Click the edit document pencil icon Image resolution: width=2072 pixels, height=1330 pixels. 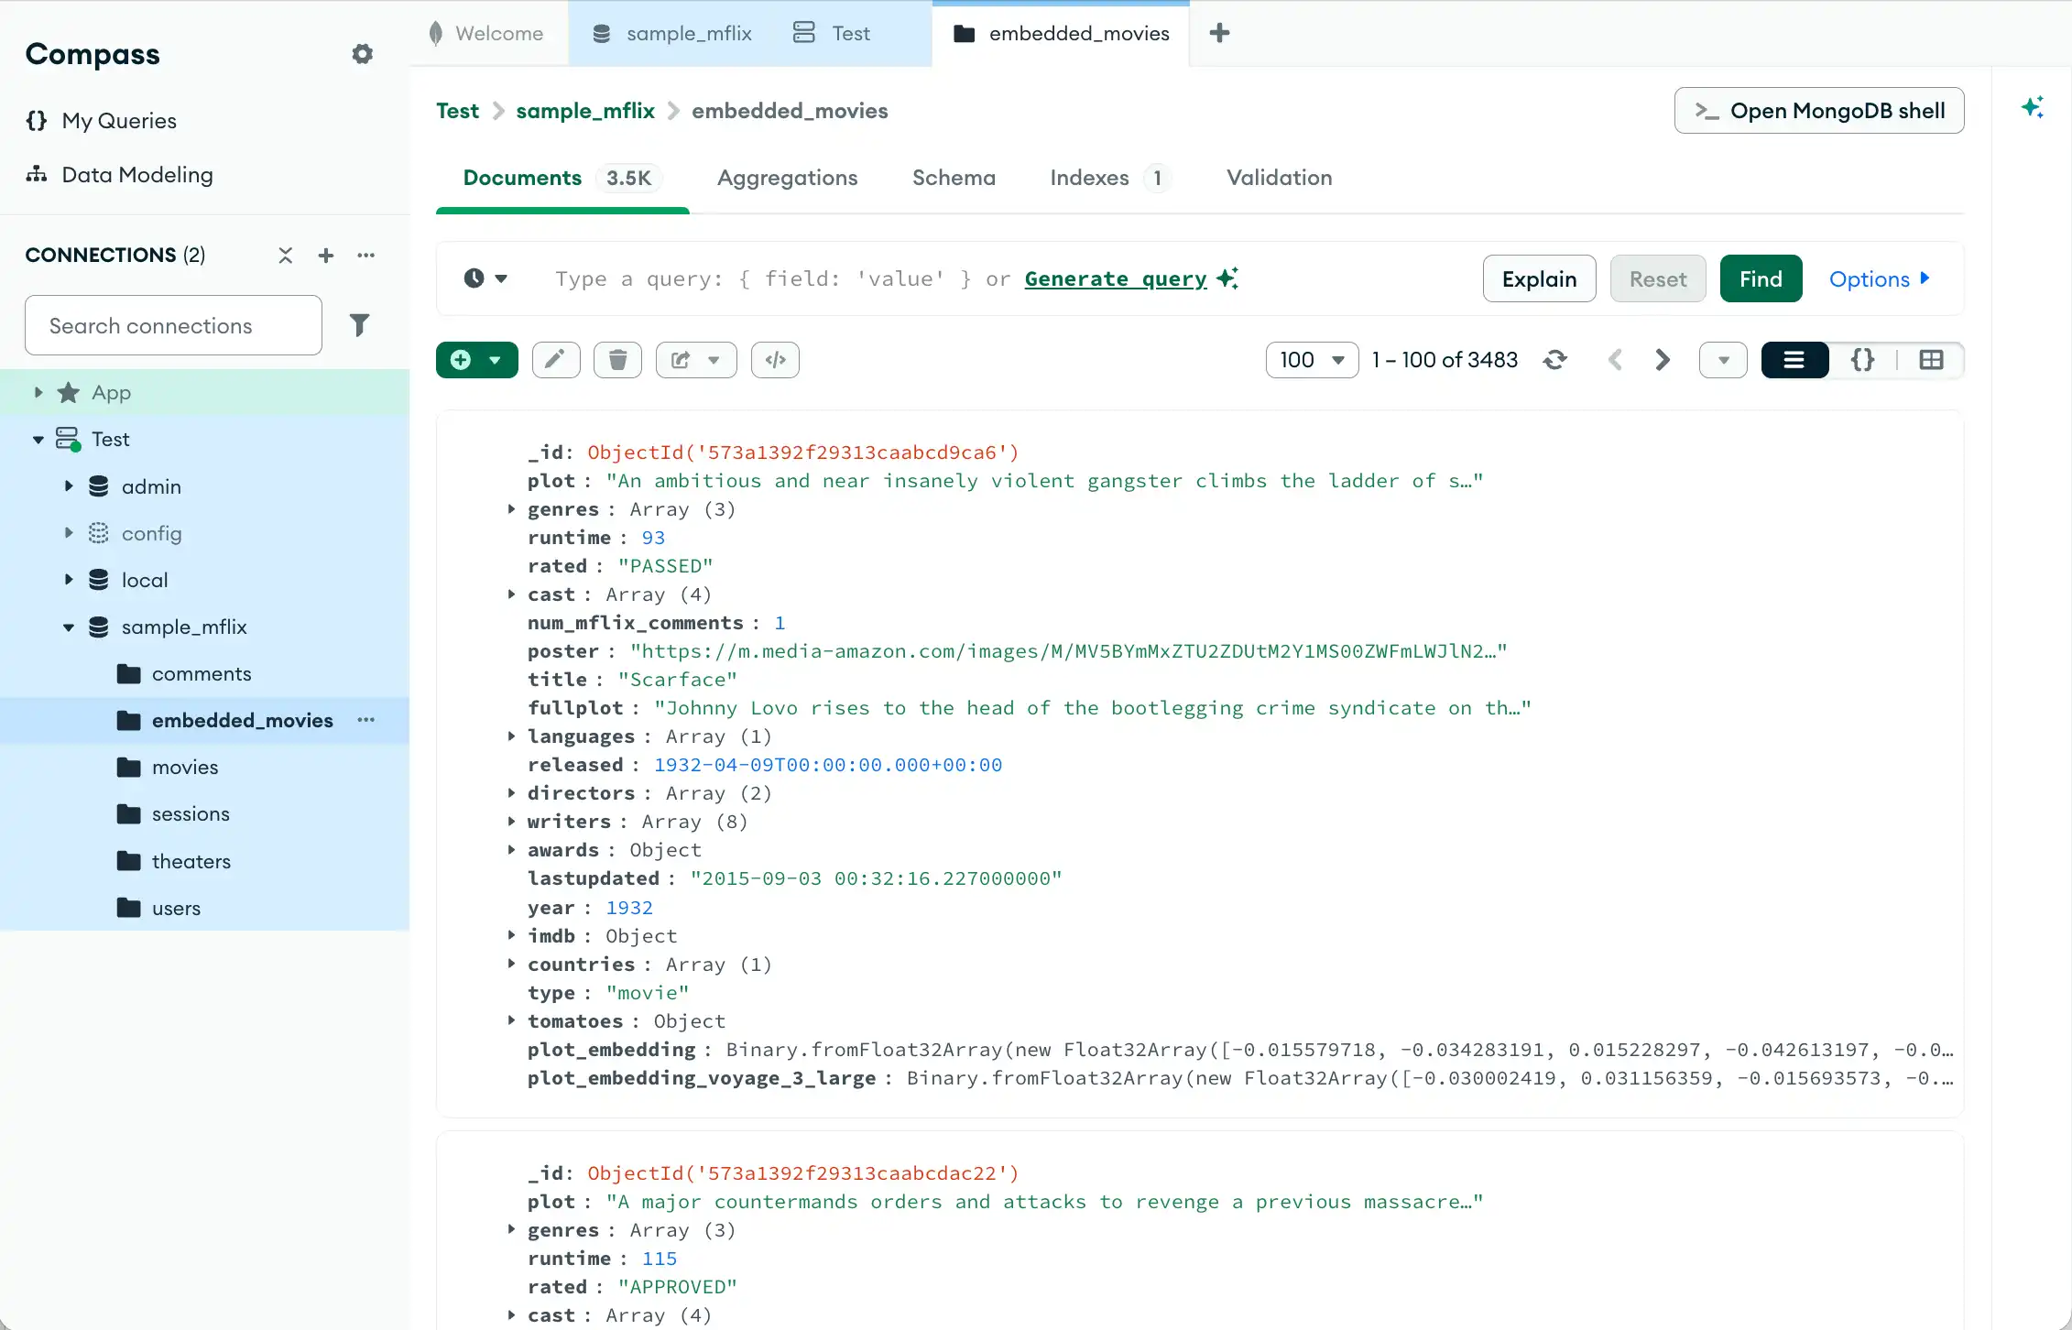click(x=555, y=360)
